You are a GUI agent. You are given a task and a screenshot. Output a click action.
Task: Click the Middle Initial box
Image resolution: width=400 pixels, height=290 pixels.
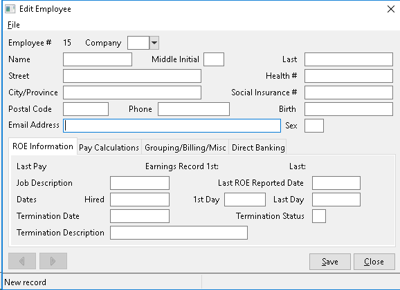(x=214, y=59)
